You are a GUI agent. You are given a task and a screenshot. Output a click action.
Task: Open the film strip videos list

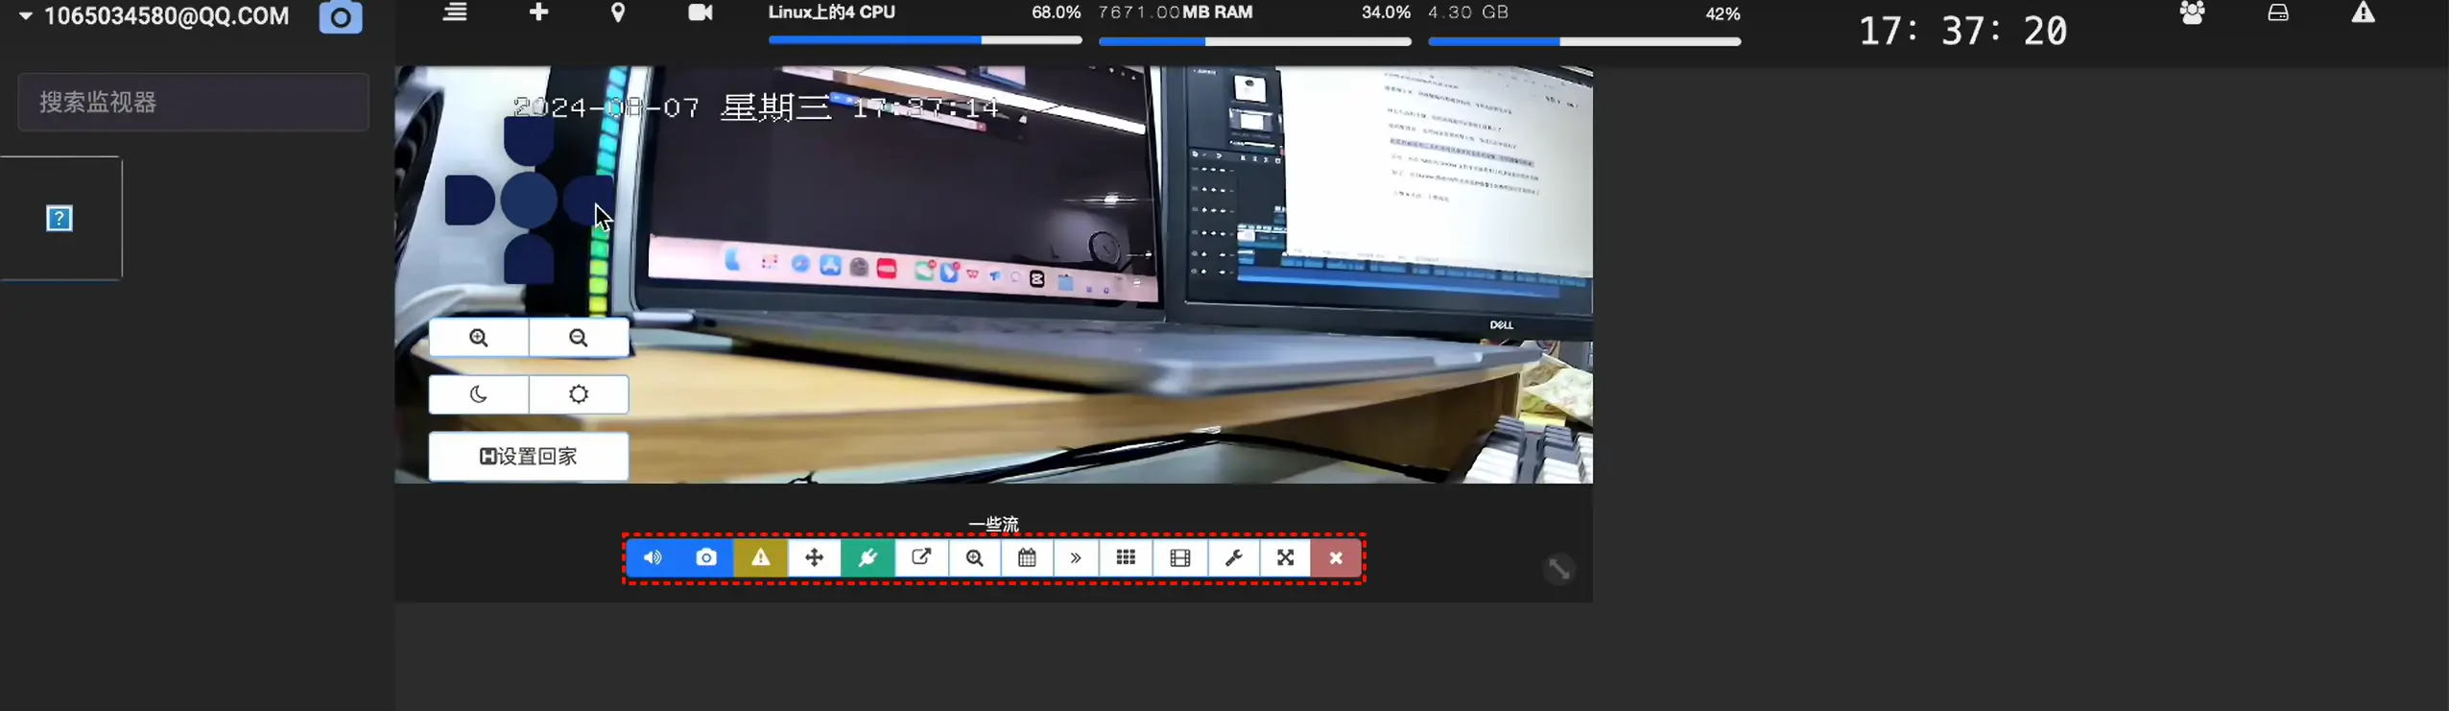1180,557
